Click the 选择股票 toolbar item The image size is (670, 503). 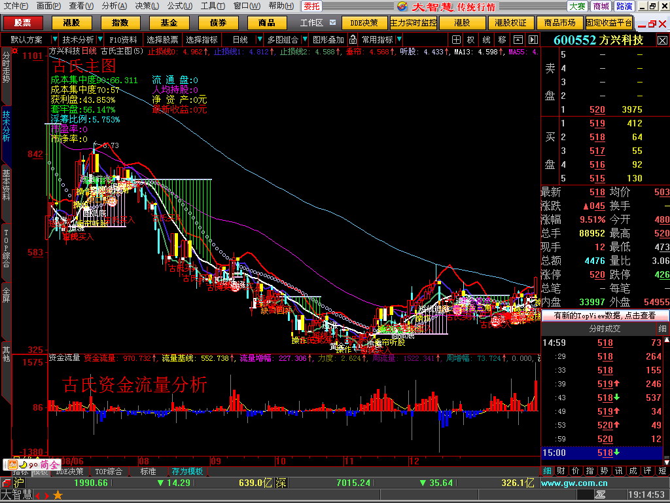coord(162,40)
